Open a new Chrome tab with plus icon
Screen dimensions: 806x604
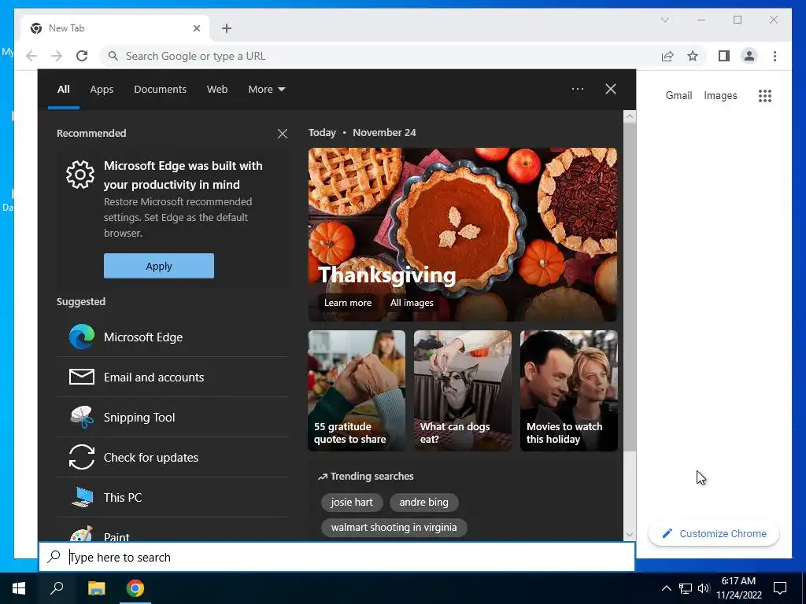(227, 28)
